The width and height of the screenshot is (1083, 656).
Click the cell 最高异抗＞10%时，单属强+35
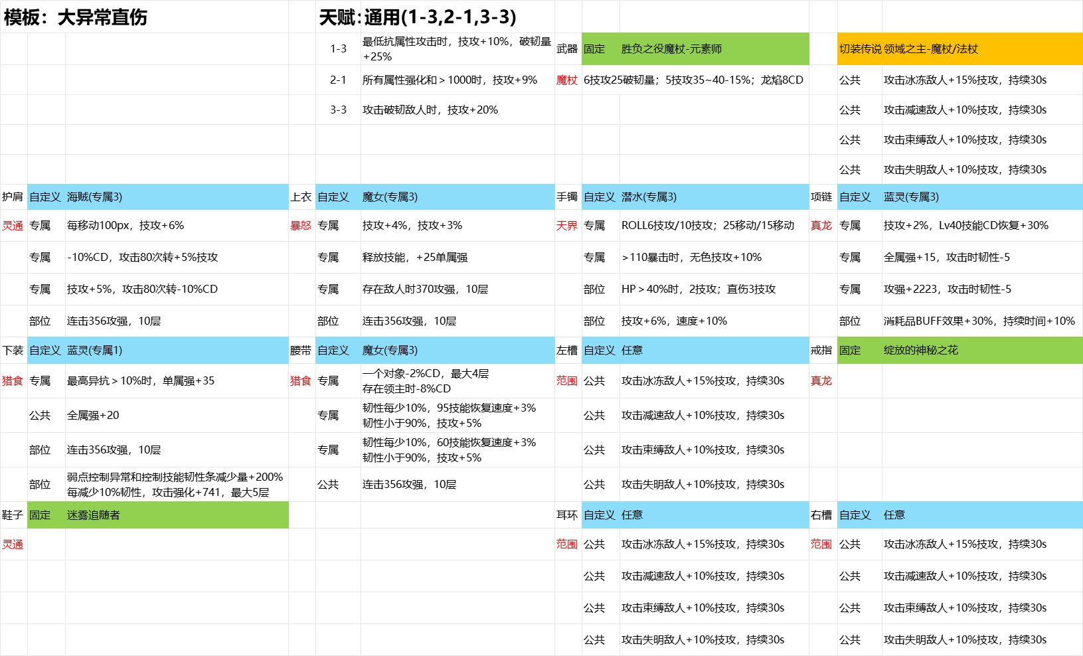[177, 381]
